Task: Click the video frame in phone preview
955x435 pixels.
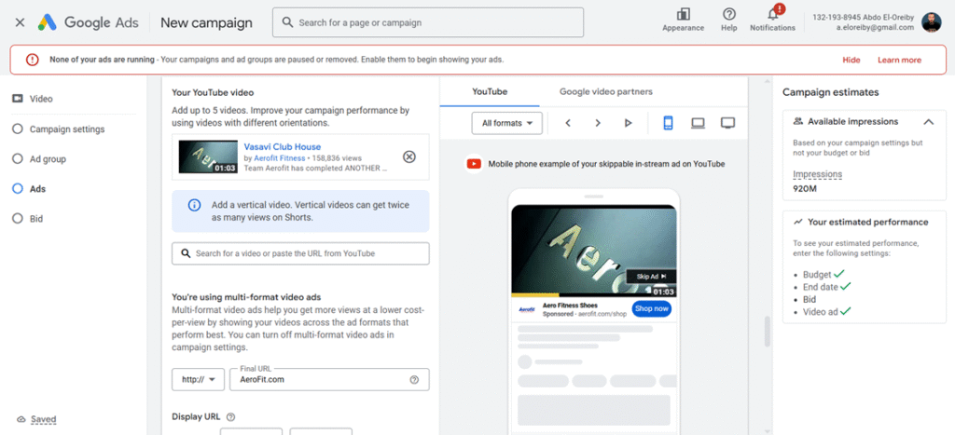Action: point(594,251)
